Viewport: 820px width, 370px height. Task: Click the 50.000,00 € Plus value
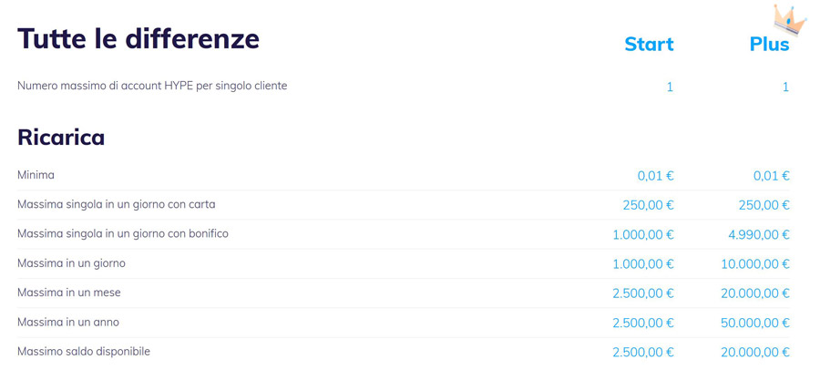(x=755, y=324)
